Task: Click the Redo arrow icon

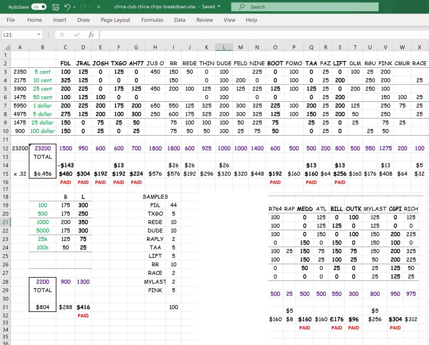Action: pos(83,7)
